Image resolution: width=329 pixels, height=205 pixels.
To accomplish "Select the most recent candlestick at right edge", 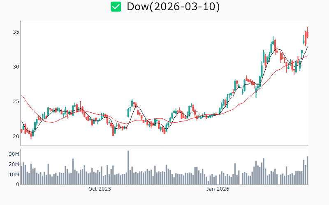I will tap(307, 34).
